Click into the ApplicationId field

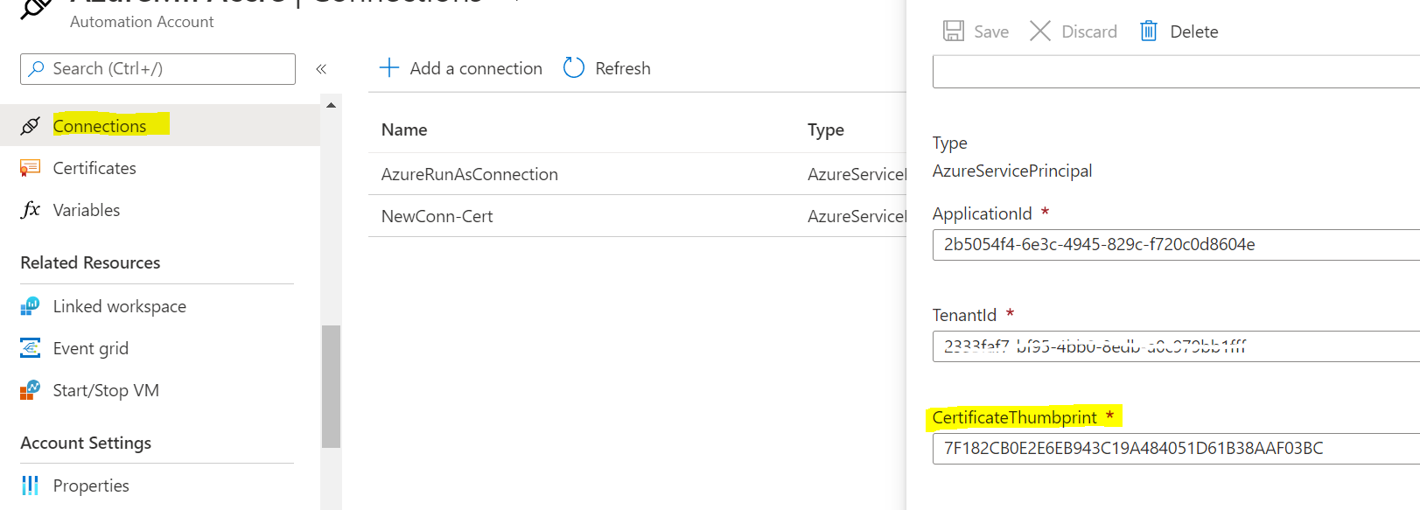(1172, 245)
